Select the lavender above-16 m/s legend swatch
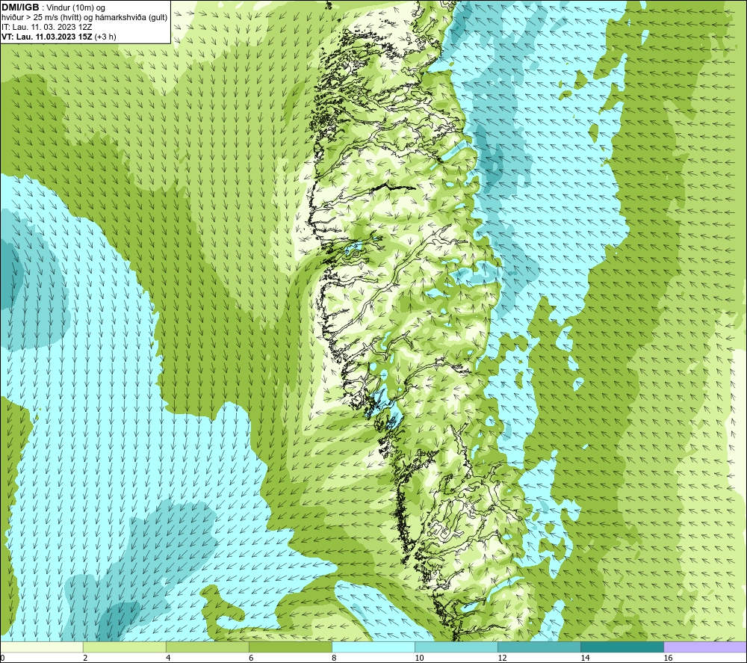The width and height of the screenshot is (747, 663). pyautogui.click(x=705, y=647)
